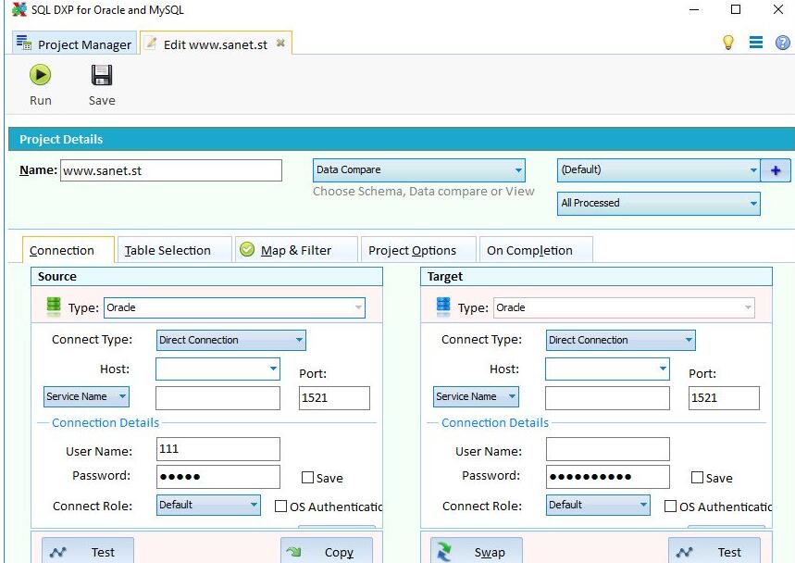Switch to On Completion tab
Image resolution: width=795 pixels, height=563 pixels.
pyautogui.click(x=536, y=250)
